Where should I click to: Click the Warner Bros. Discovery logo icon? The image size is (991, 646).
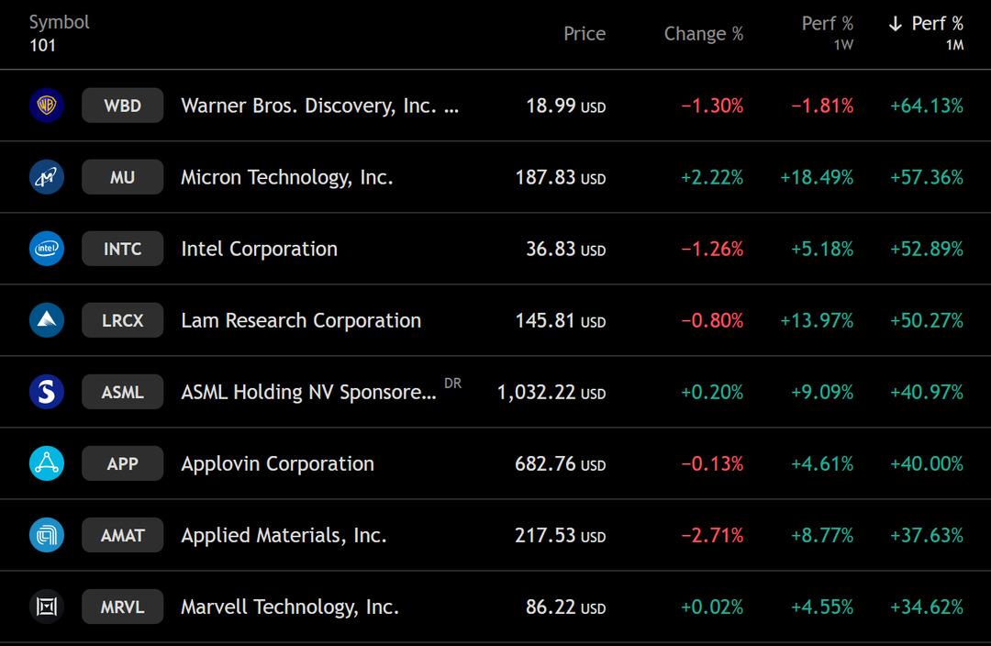(46, 106)
